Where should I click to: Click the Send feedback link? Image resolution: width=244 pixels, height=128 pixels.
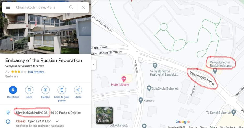point(227,127)
